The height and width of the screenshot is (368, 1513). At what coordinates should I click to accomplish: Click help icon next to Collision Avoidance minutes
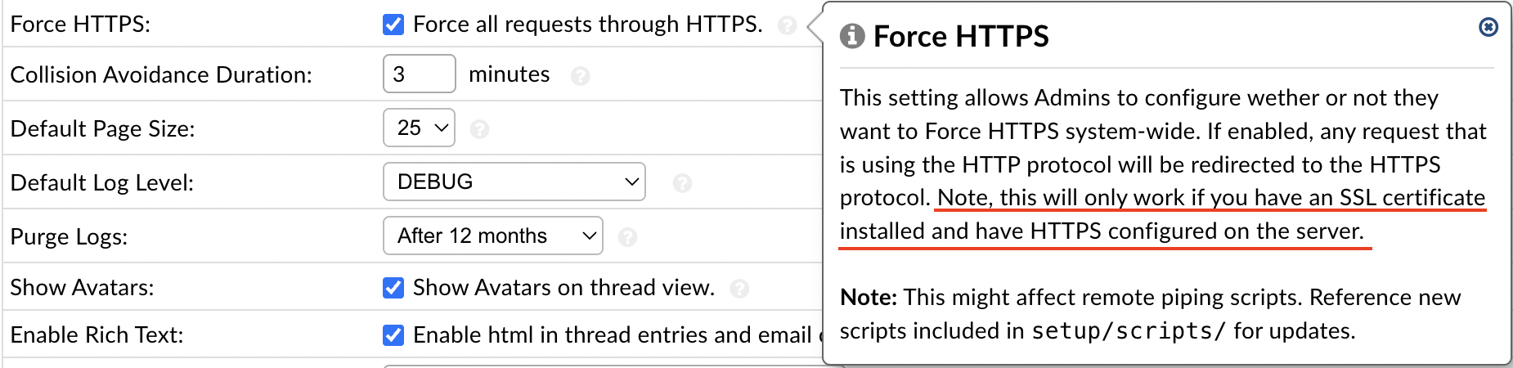pyautogui.click(x=580, y=76)
